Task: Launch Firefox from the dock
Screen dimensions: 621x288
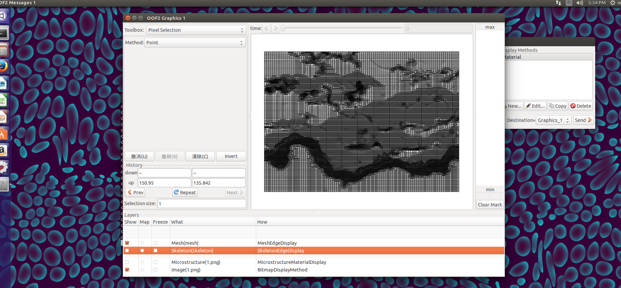Action: [3, 67]
